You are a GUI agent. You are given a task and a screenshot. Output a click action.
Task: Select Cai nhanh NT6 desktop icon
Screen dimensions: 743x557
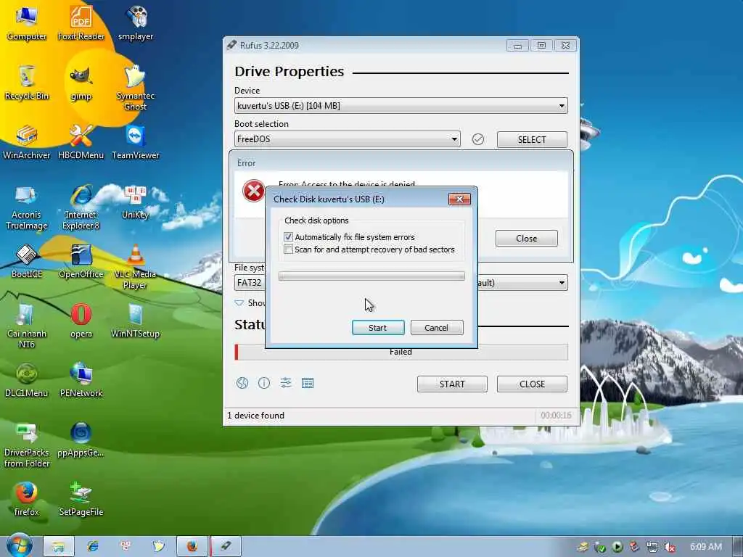click(27, 326)
